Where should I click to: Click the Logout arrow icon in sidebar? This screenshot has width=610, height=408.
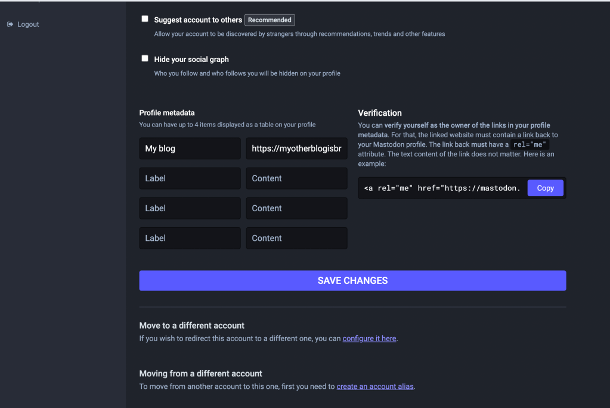tap(10, 24)
